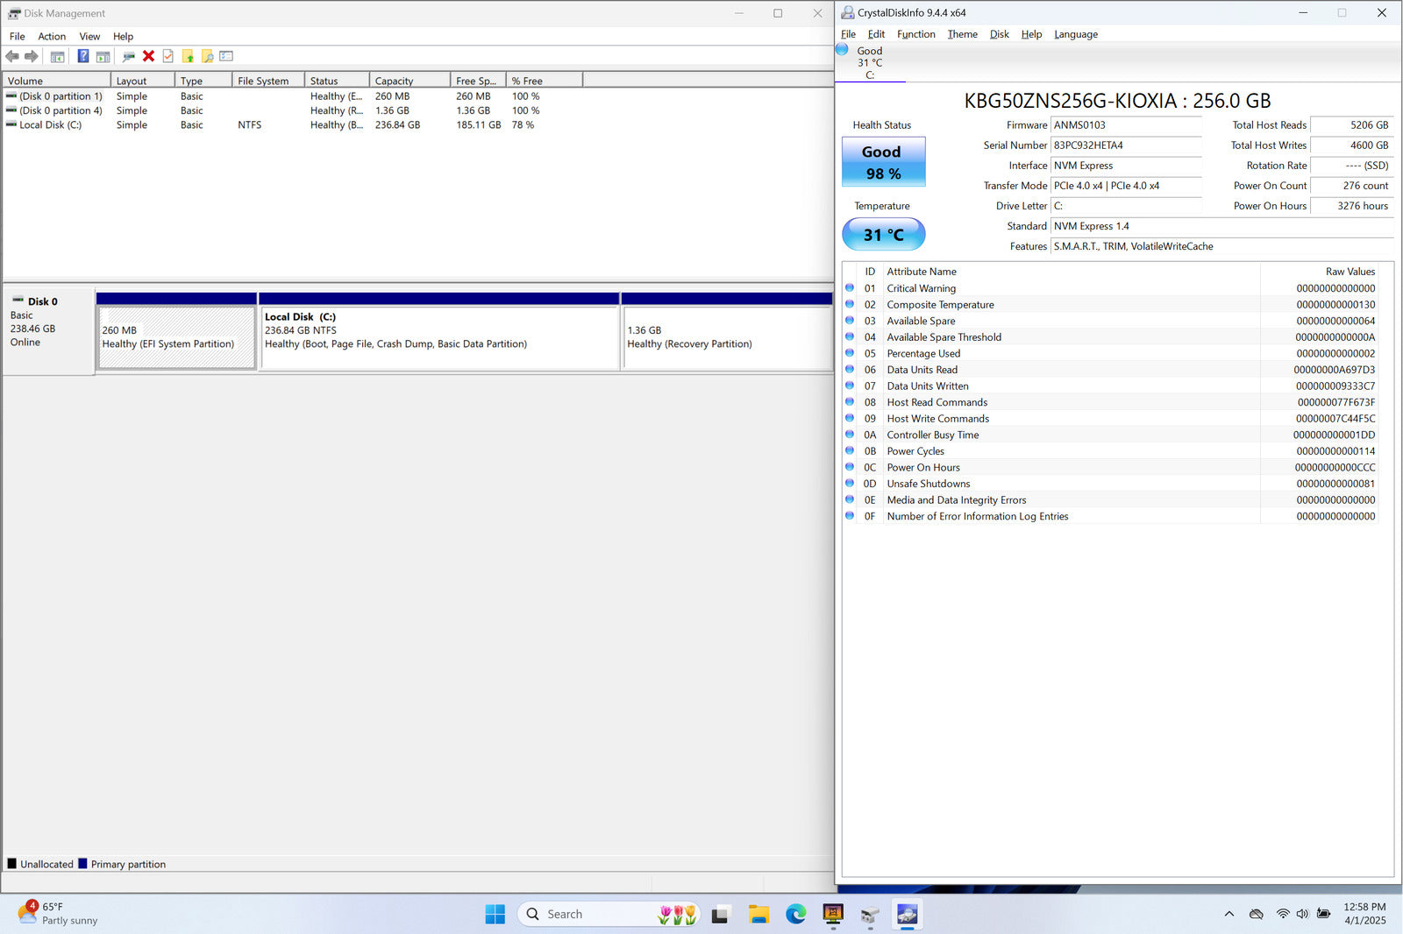The image size is (1403, 934).
Task: Open Theme menu in CrystalDiskInfo
Action: 962,34
